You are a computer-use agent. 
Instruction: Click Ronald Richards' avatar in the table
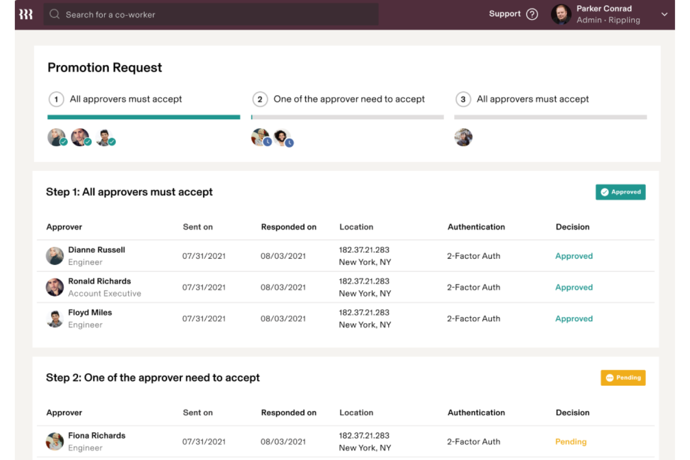55,287
